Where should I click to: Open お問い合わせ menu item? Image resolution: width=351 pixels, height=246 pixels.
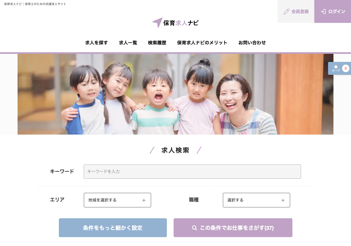252,43
